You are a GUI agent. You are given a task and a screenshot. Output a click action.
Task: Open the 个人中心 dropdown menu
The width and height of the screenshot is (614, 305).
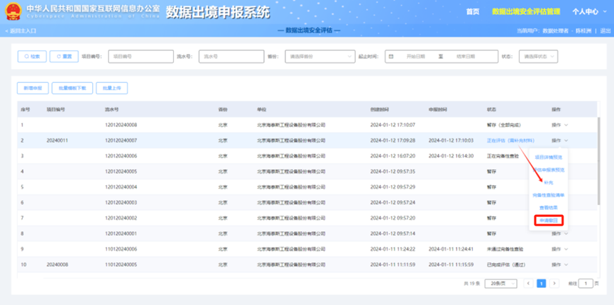pyautogui.click(x=589, y=11)
